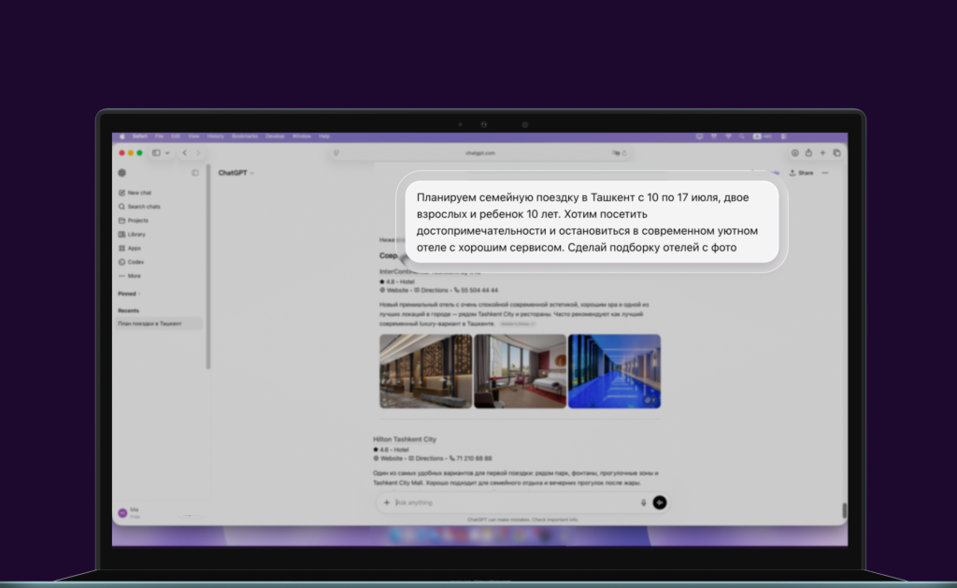
Task: Open the File menu
Action: pos(159,136)
